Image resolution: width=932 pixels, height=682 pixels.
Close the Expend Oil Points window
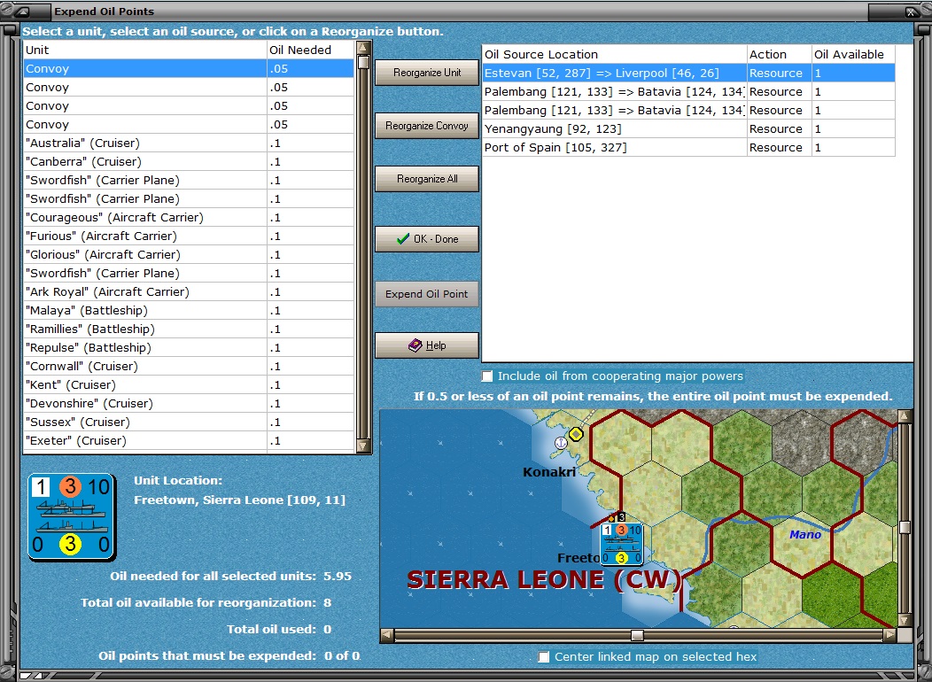point(911,12)
